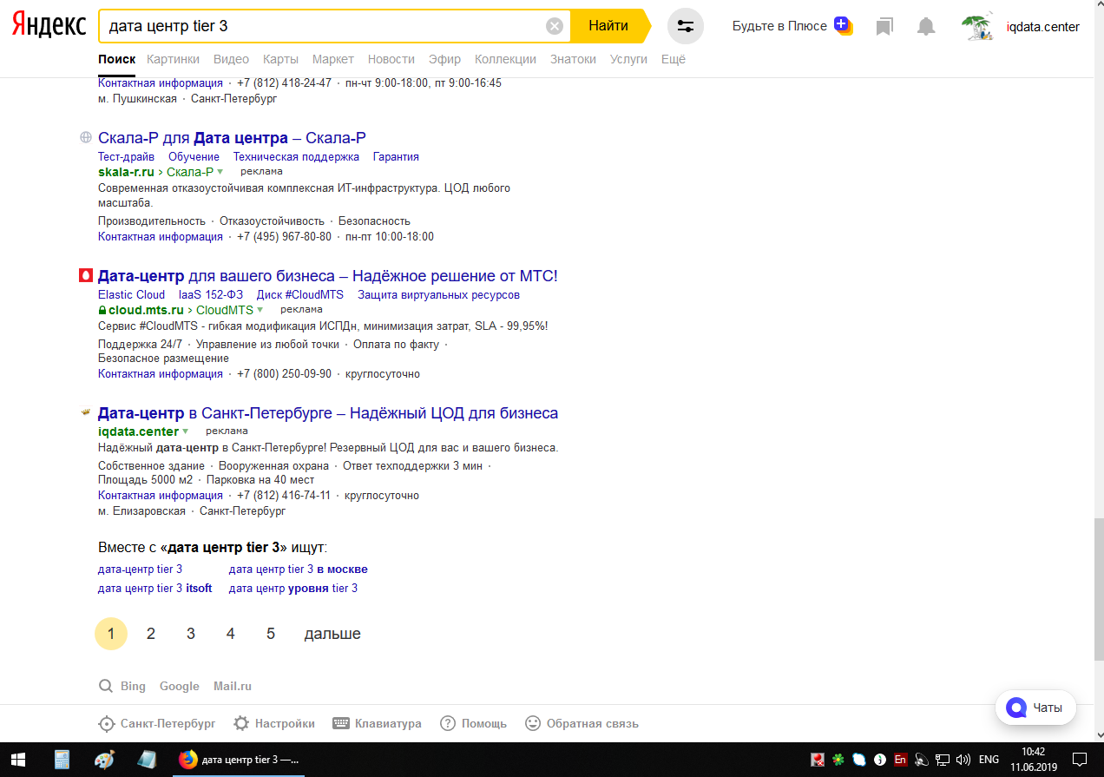Open the Windows action center icon
Screen dimensions: 1104x777
click(x=1079, y=760)
